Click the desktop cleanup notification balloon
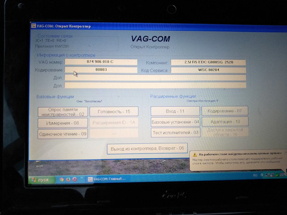This screenshot has height=215, width=287. [239, 161]
